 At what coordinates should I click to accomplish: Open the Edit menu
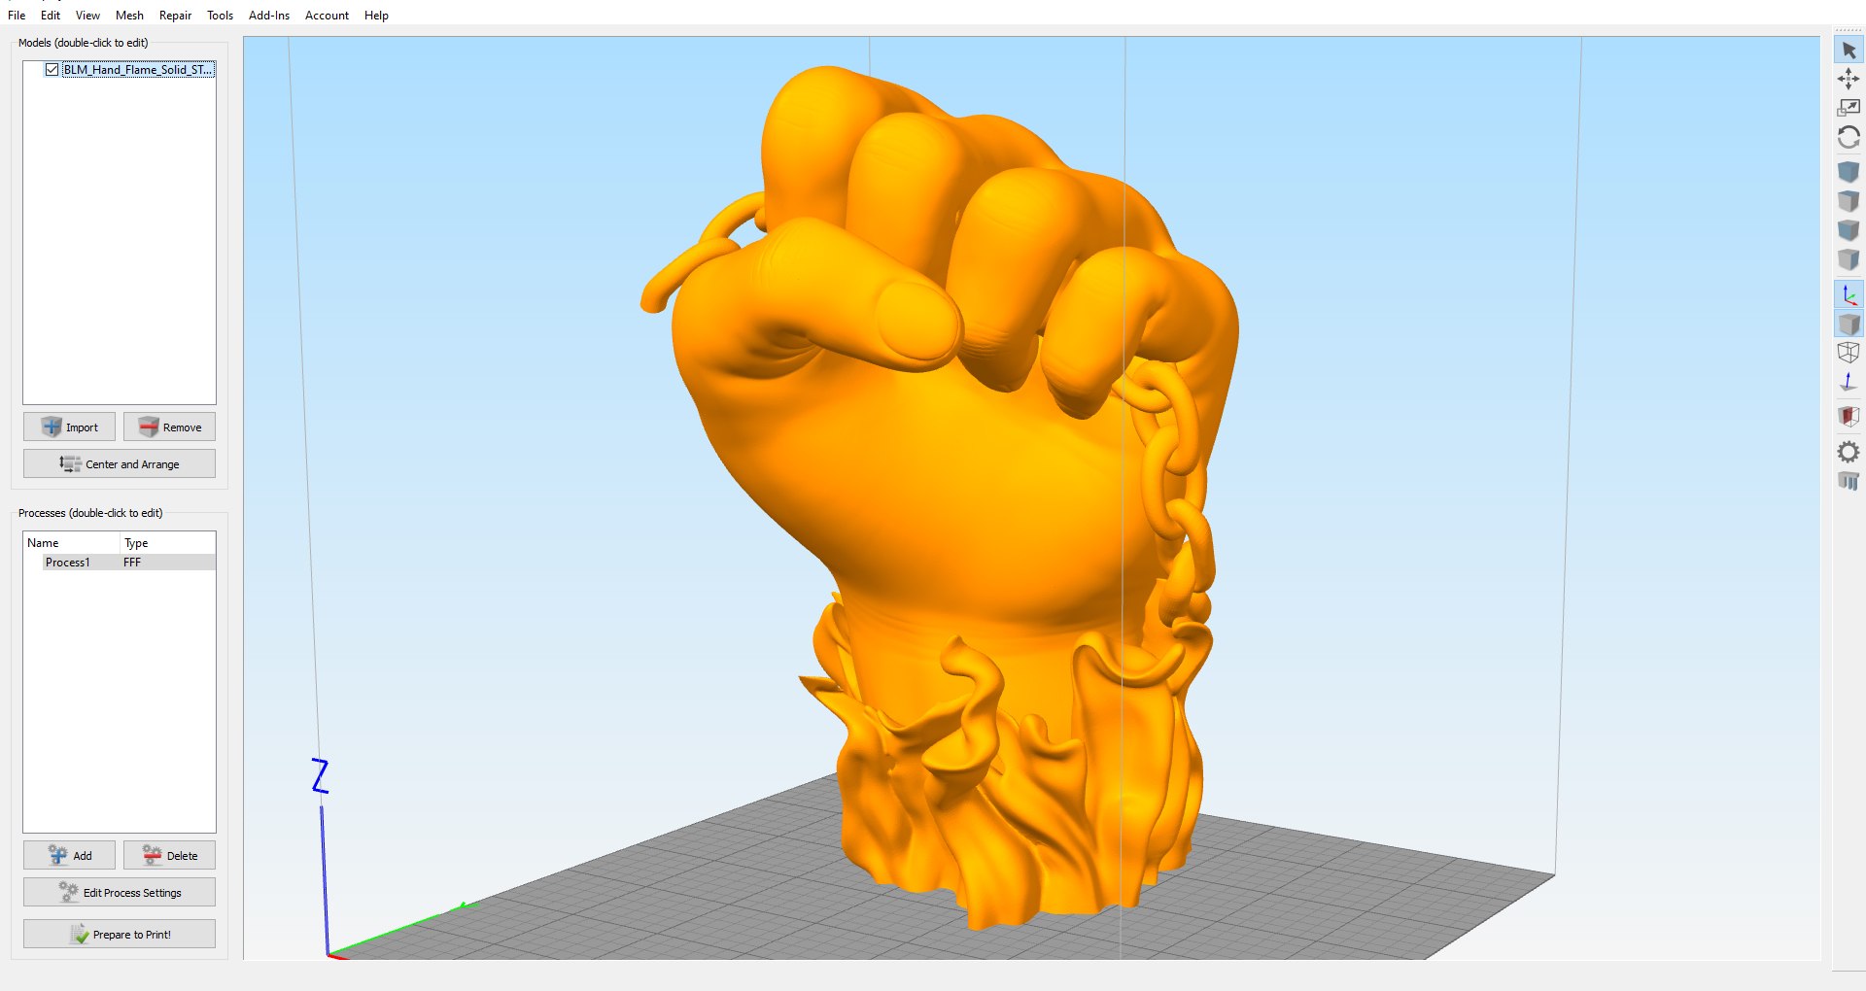click(51, 16)
